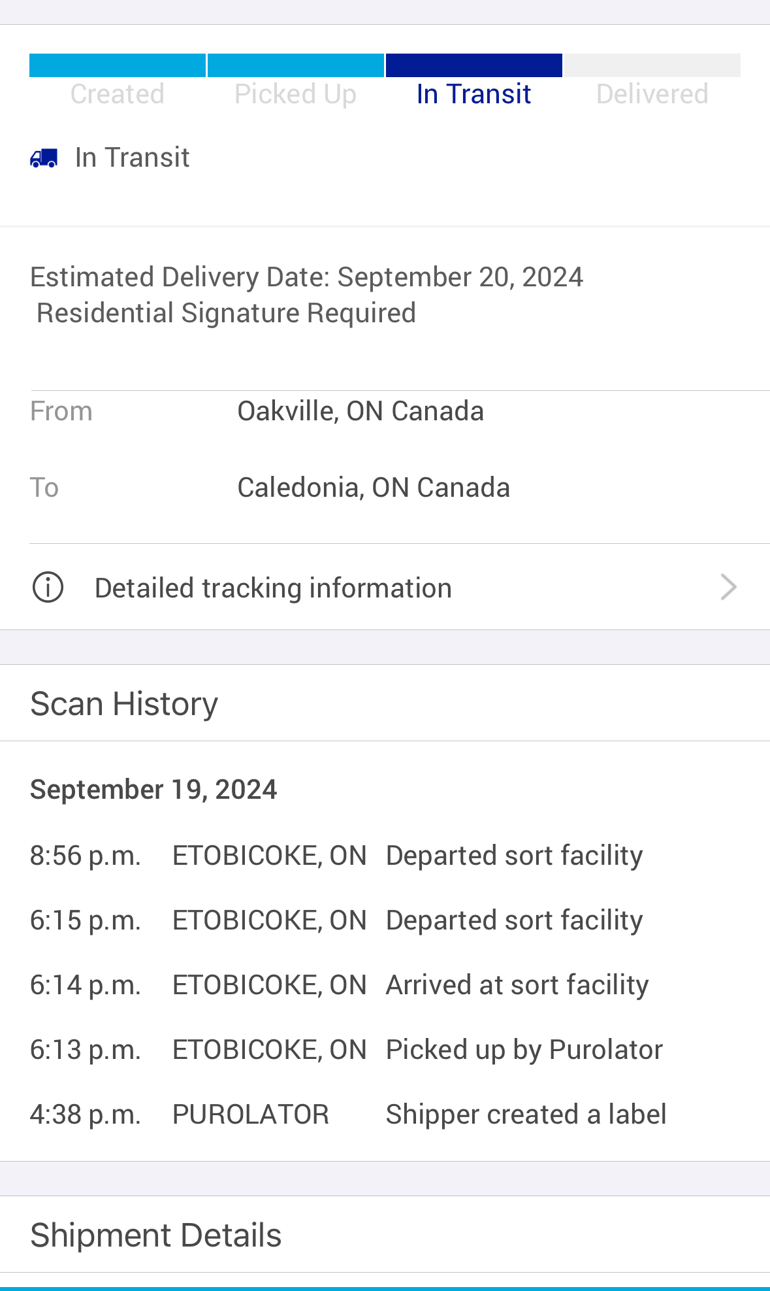This screenshot has width=770, height=1291.
Task: Select the Created progress step
Action: [x=118, y=94]
